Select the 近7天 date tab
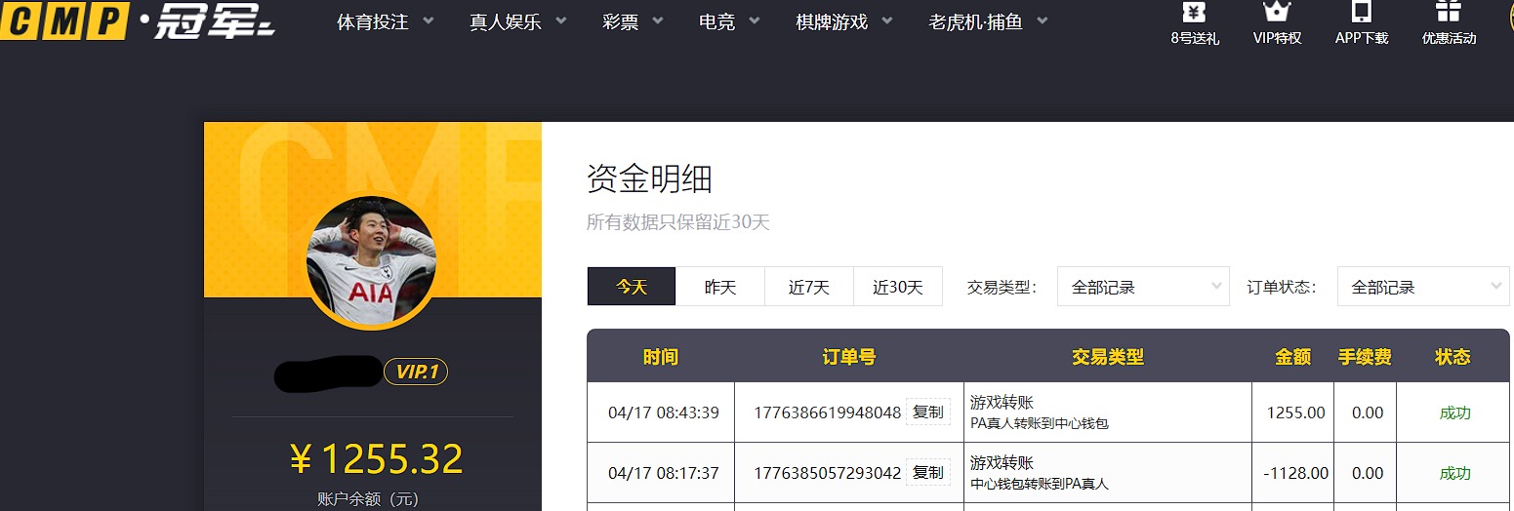Viewport: 1514px width, 511px height. [x=809, y=287]
